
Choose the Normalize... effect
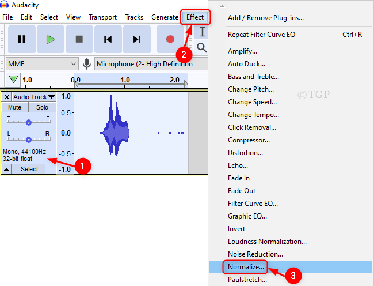click(291, 267)
